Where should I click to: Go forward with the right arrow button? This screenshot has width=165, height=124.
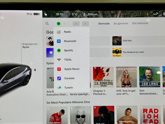pyautogui.click(x=85, y=24)
